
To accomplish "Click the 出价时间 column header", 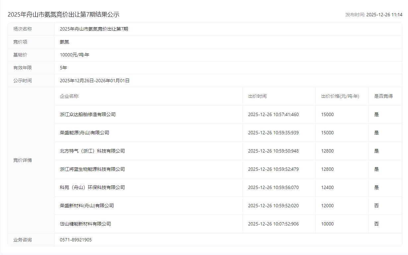I will tap(257, 96).
